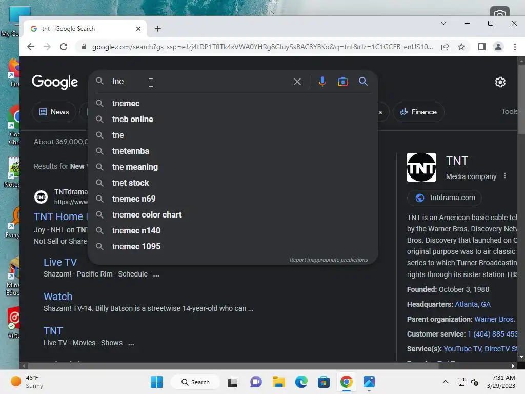Click customer service phone number link
The width and height of the screenshot is (525, 394).
(493, 334)
